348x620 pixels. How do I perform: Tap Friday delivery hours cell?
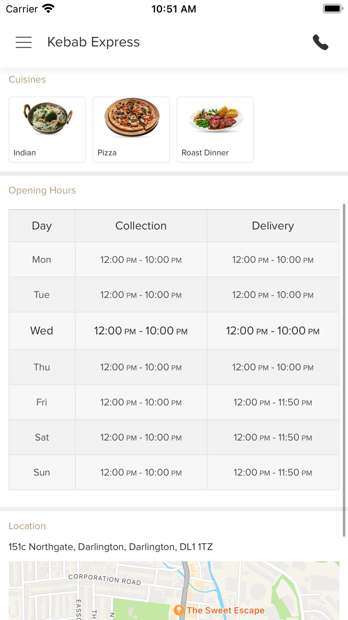click(273, 402)
